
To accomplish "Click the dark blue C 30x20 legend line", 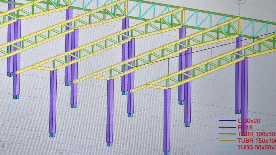I will 227,121.
